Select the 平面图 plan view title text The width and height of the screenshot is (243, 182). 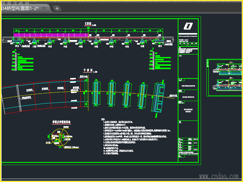click(x=87, y=70)
